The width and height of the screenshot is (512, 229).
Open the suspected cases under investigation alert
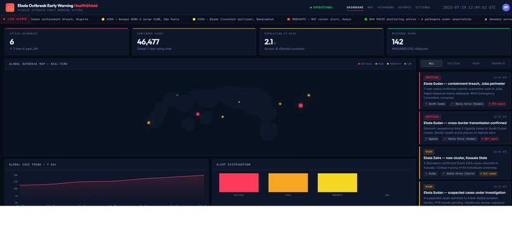coord(464,193)
